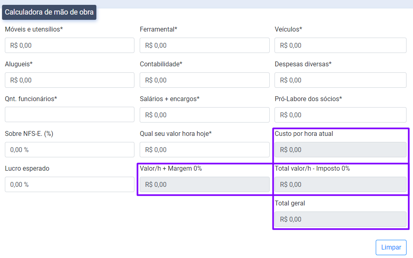Screen dimensions: 413x258
Task: Click the Lucro esperado label text
Action: (27, 168)
